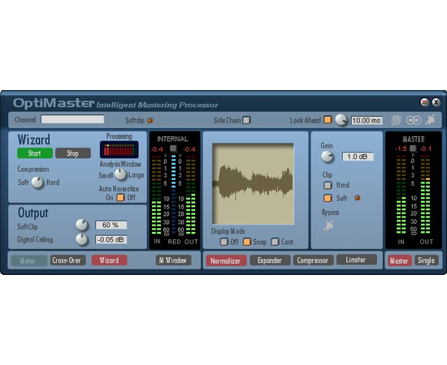Click the INTERNAL meter peak reset button
Viewport: 447px width, 365px height.
pos(173,148)
